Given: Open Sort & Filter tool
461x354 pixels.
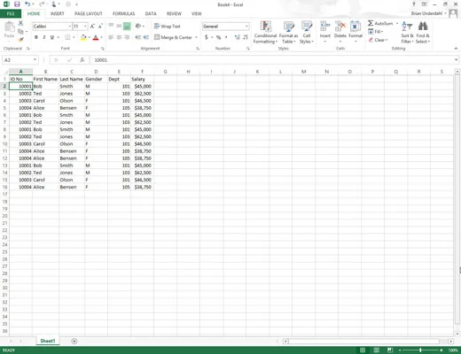Looking at the screenshot, I should pos(407,33).
